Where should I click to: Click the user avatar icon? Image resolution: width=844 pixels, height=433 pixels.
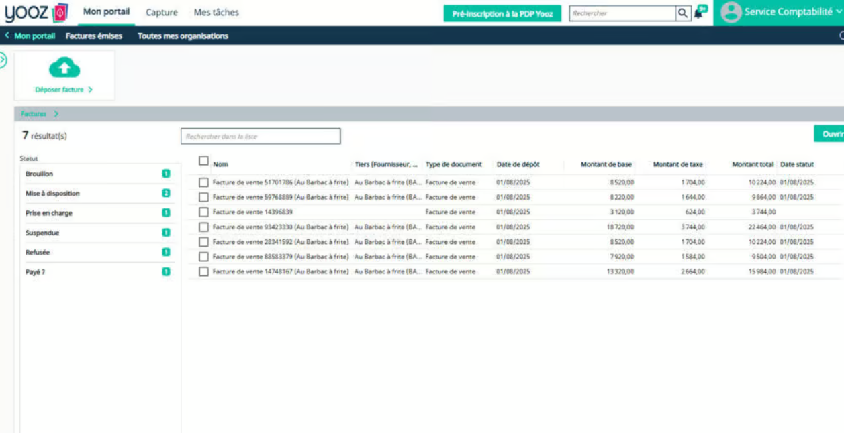(x=731, y=12)
